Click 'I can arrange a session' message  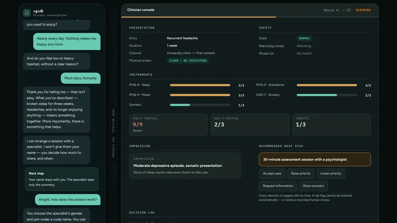pyautogui.click(x=57, y=149)
